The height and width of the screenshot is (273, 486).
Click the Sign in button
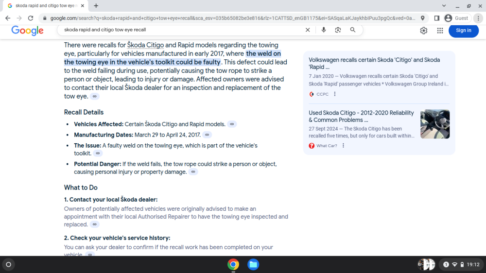(463, 31)
